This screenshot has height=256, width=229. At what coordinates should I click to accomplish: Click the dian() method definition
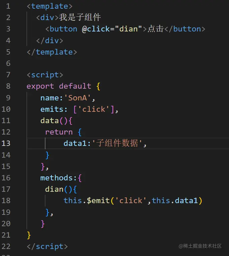(x=61, y=189)
